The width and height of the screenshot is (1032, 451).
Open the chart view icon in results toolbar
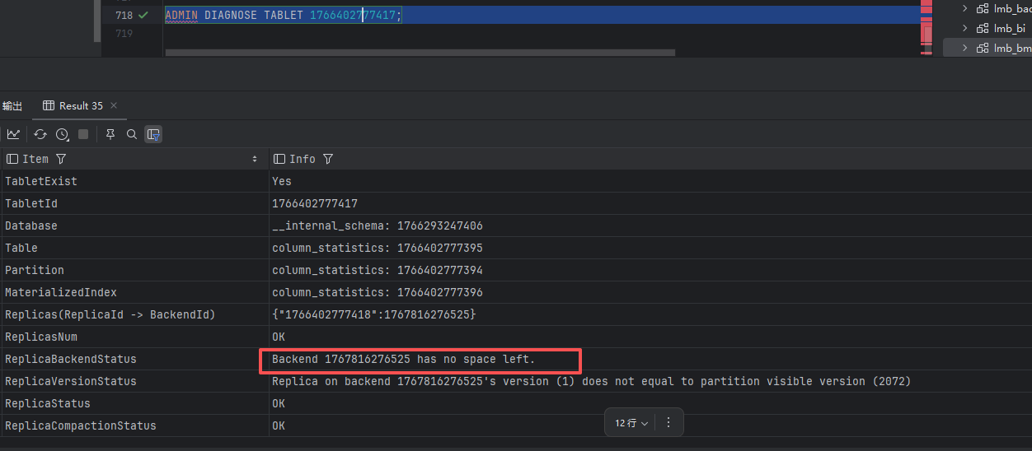pyautogui.click(x=13, y=134)
